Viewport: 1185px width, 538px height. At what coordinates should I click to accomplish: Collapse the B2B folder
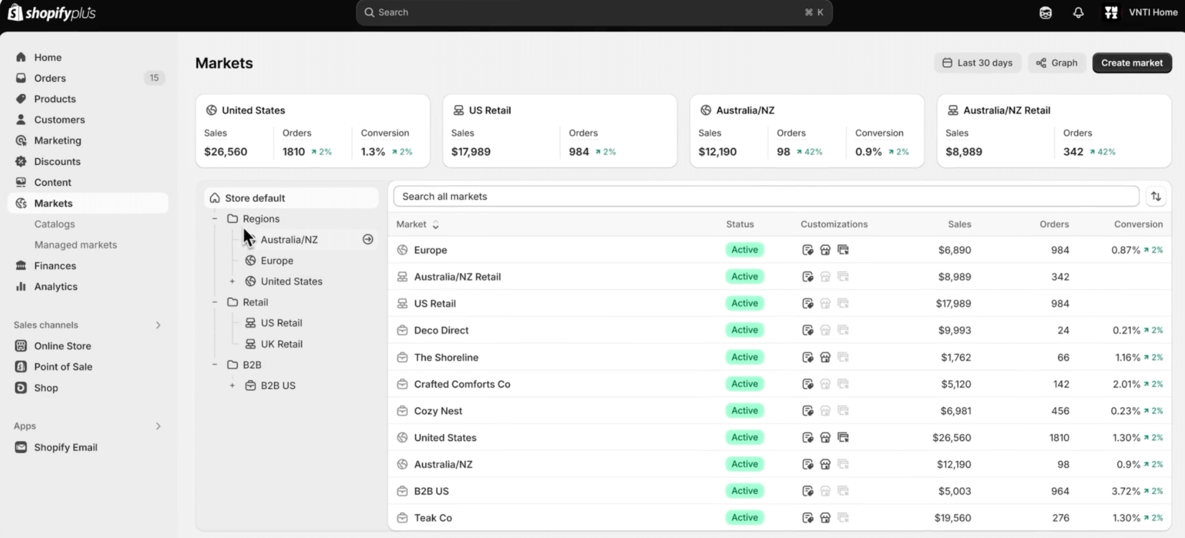point(215,365)
